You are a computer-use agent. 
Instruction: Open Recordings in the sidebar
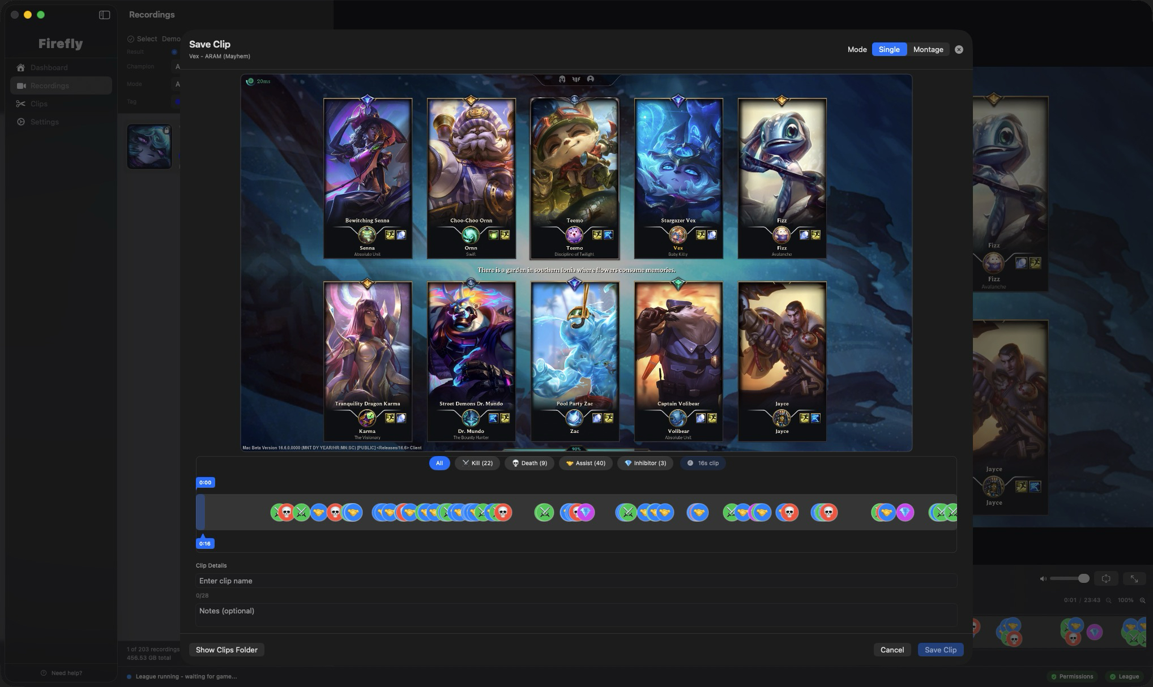tap(61, 85)
